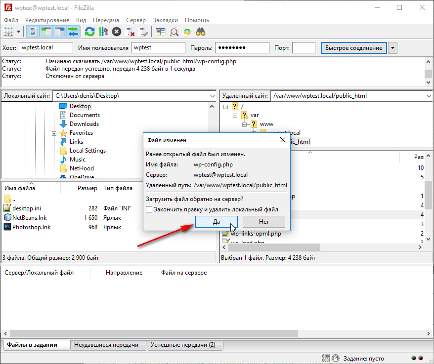Expand the Favorites folder in local tree
The width and height of the screenshot is (434, 364).
click(x=54, y=133)
